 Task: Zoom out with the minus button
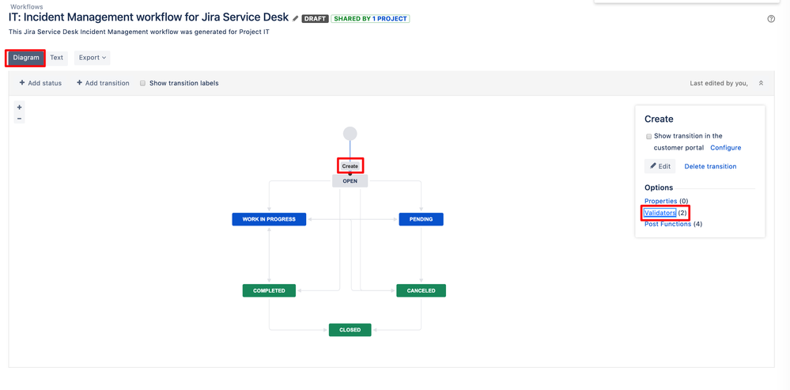pyautogui.click(x=19, y=119)
